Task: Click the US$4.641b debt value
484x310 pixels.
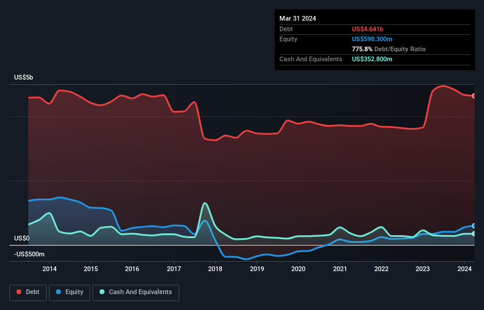Action: [x=367, y=29]
